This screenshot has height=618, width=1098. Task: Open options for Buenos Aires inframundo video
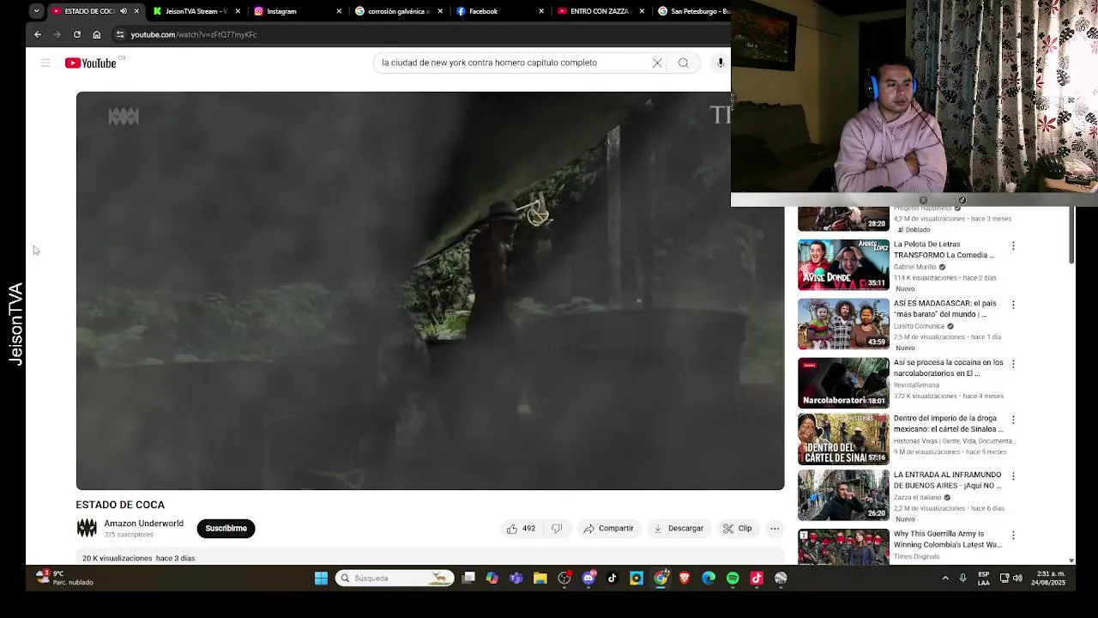[x=1013, y=476]
